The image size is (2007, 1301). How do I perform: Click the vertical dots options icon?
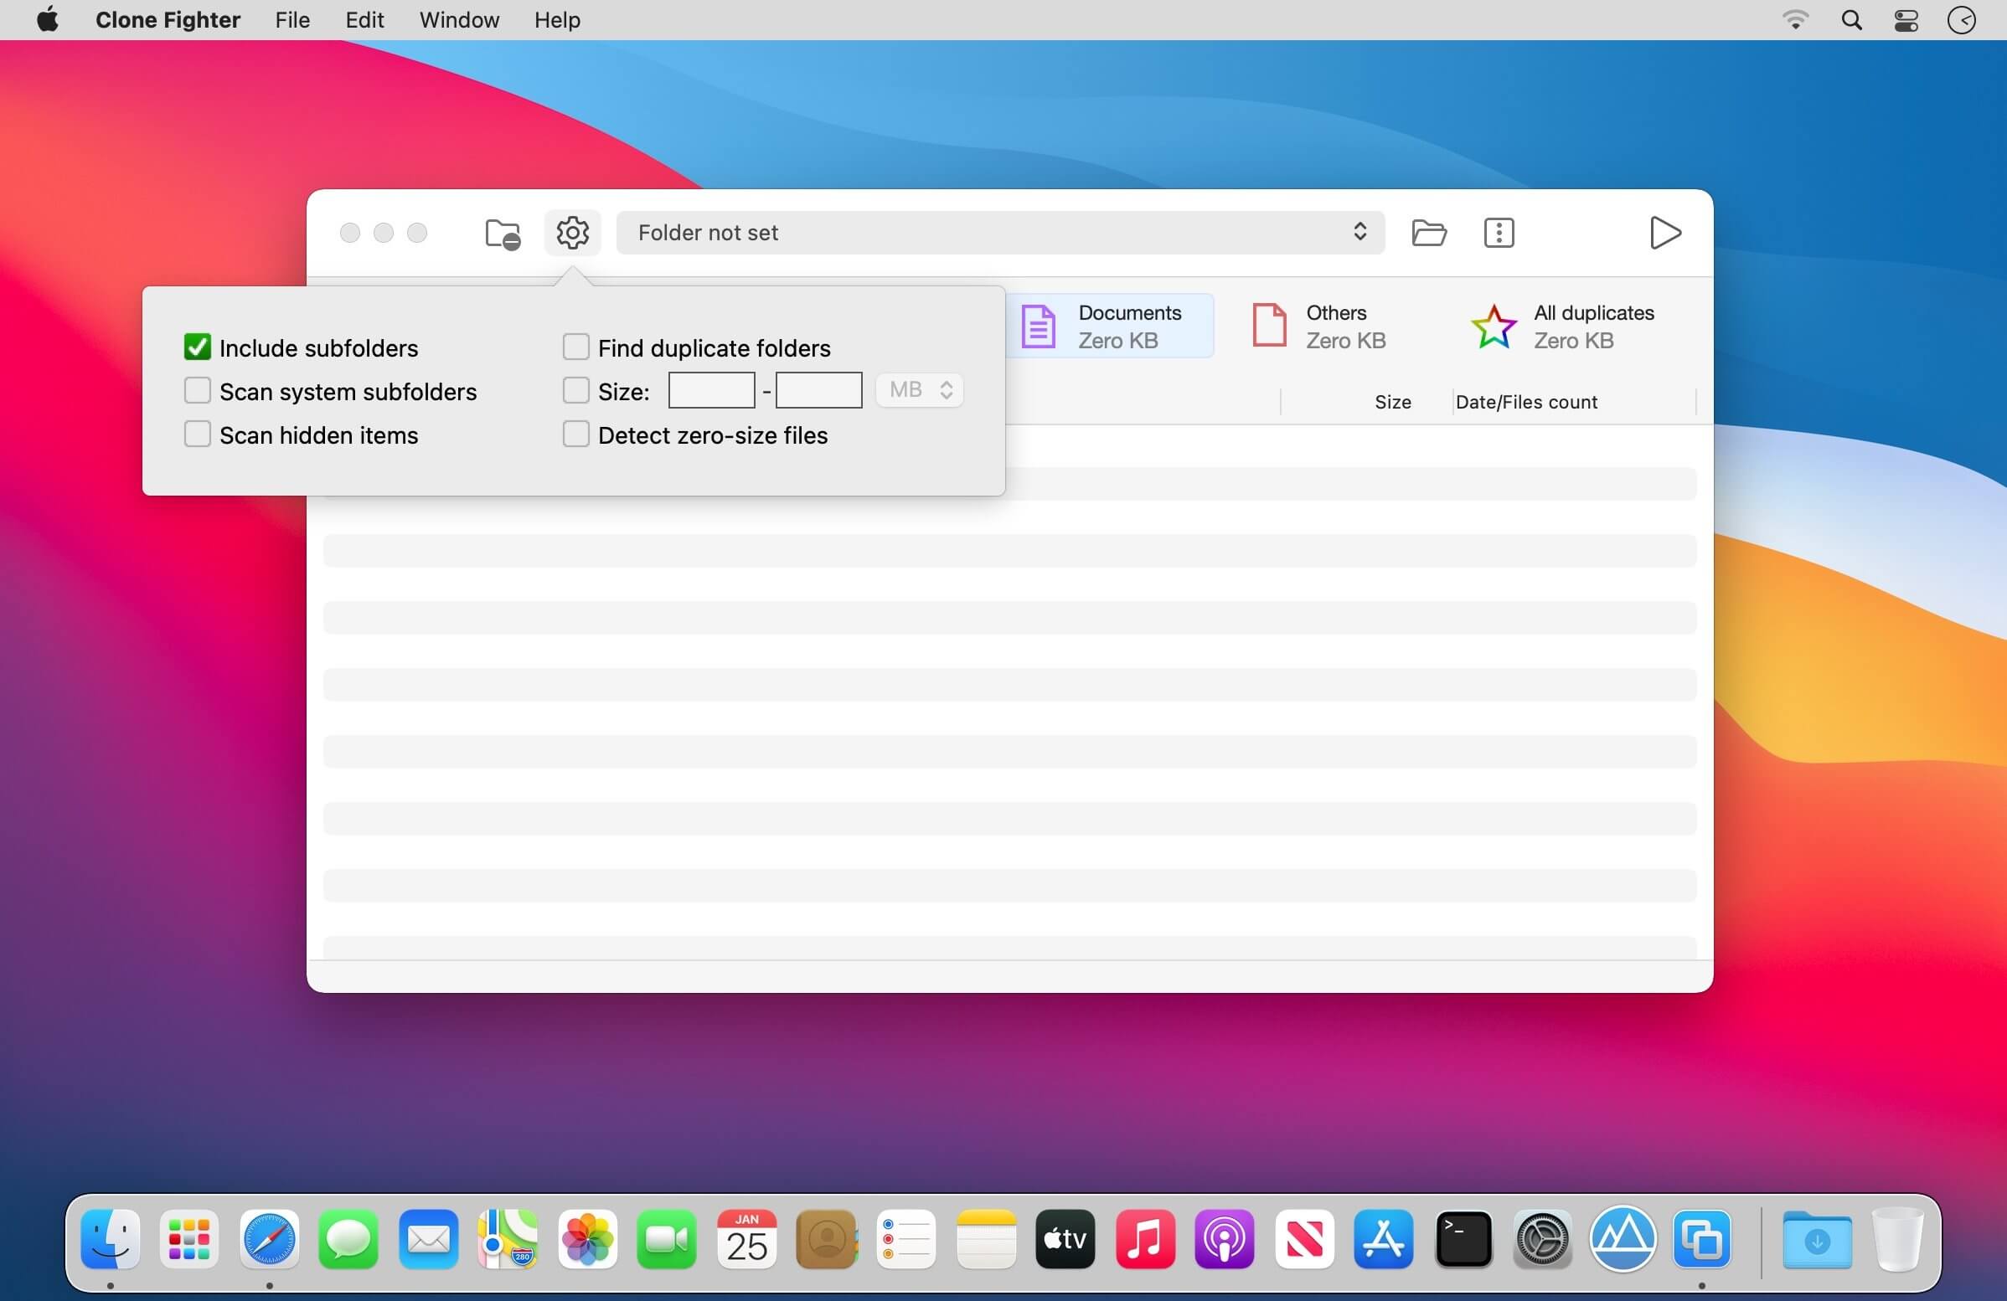(x=1499, y=233)
